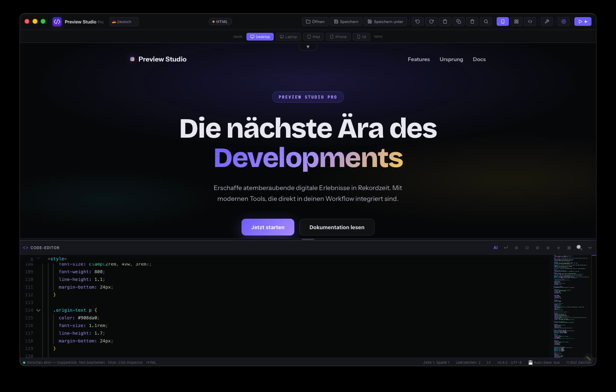
Task: Open the Docs nav link
Action: [479, 59]
